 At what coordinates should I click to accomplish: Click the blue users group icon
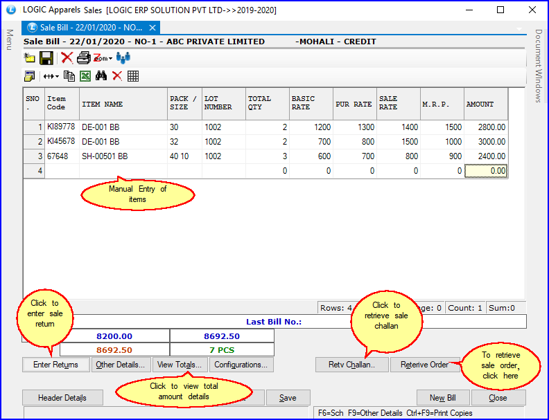[x=123, y=58]
